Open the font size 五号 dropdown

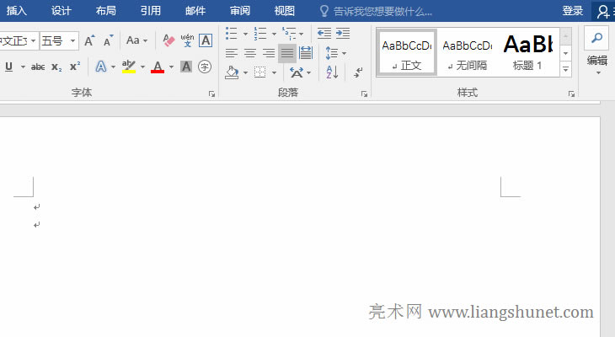[x=73, y=40]
